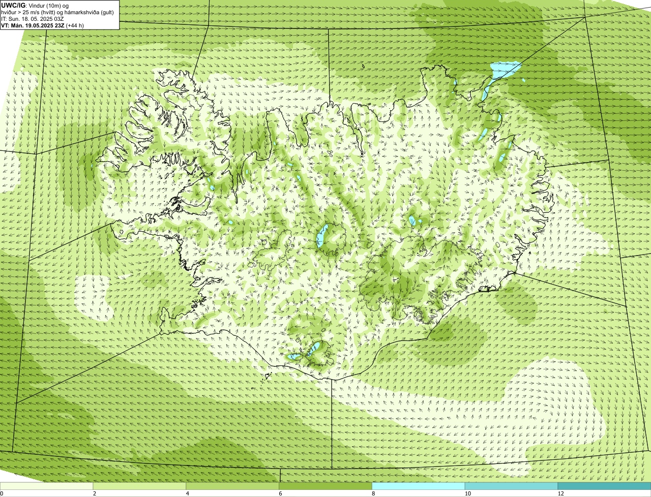651x497 pixels.
Task: Click the '4' label under the color bar
Action: point(188,493)
